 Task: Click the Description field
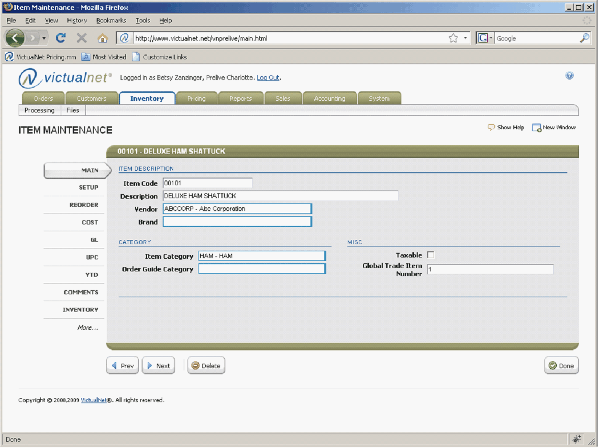point(280,196)
